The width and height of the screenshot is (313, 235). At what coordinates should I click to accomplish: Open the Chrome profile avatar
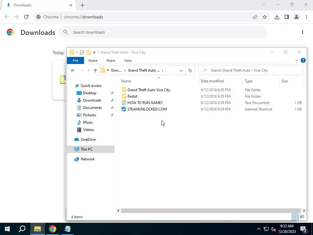pos(296,17)
